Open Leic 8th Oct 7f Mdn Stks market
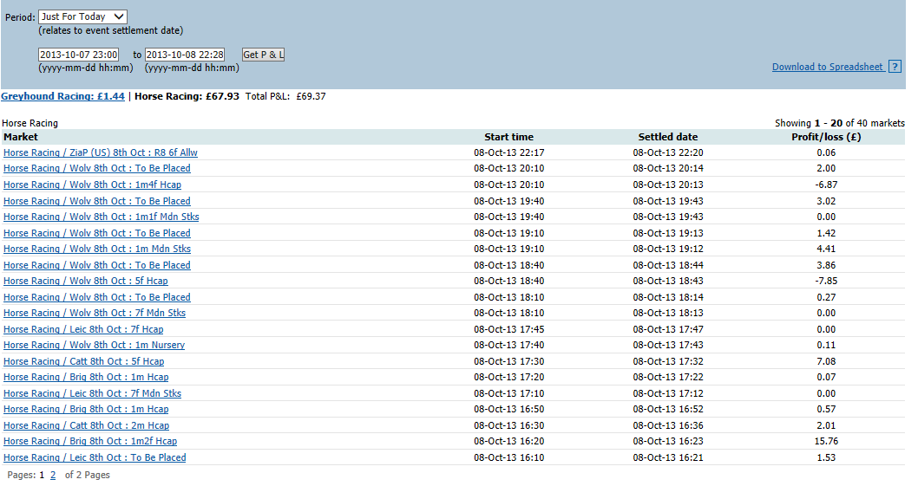Image resolution: width=918 pixels, height=486 pixels. pos(93,394)
